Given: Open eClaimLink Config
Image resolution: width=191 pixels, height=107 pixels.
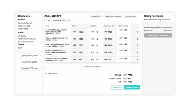Looking at the screenshot, I should tap(29, 62).
